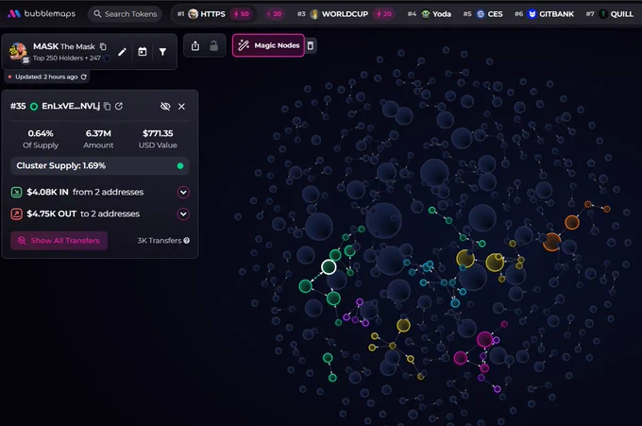Open trending token #5 CES
The image size is (642, 426).
point(483,14)
